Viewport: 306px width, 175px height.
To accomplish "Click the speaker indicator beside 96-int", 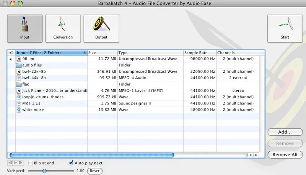I will pyautogui.click(x=11, y=59).
